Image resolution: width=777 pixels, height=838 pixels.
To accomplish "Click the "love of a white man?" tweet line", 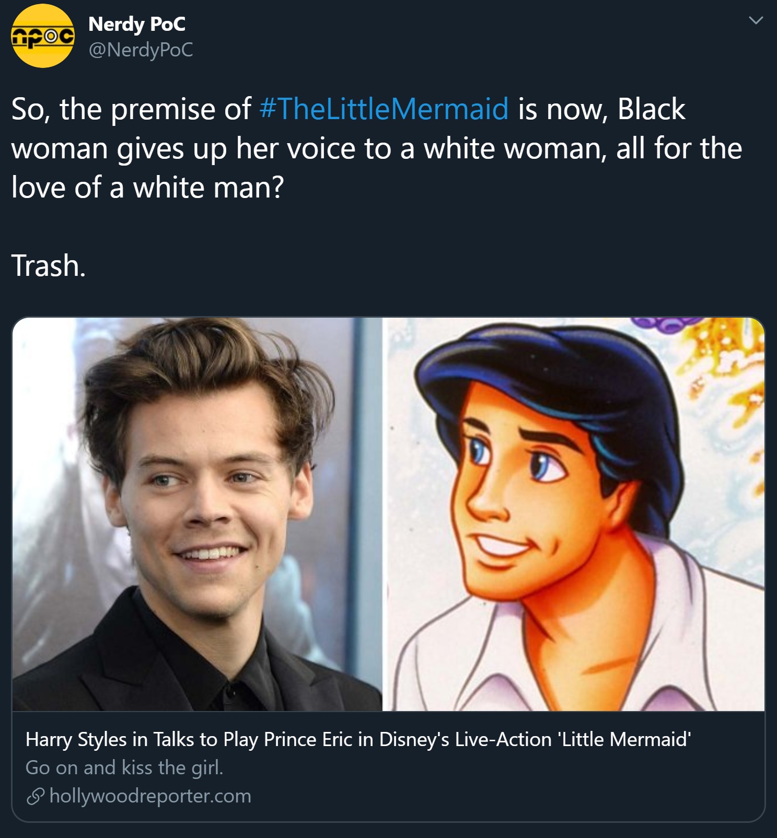I will pos(147,187).
